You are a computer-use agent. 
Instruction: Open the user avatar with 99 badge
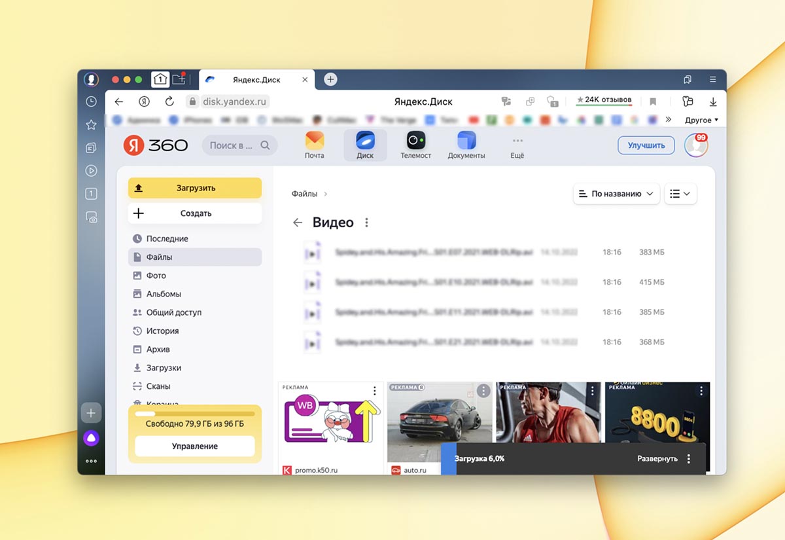pyautogui.click(x=696, y=145)
